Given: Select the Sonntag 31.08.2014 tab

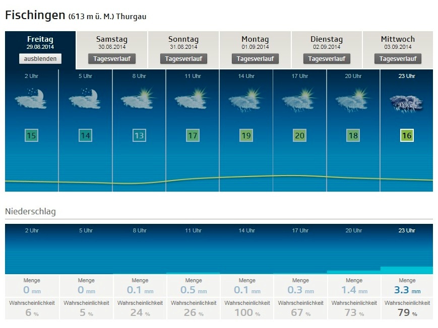Looking at the screenshot, I should [x=183, y=50].
